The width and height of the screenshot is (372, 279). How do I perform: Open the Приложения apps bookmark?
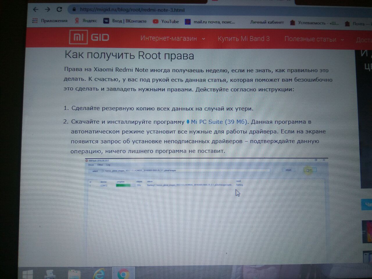click(50, 21)
